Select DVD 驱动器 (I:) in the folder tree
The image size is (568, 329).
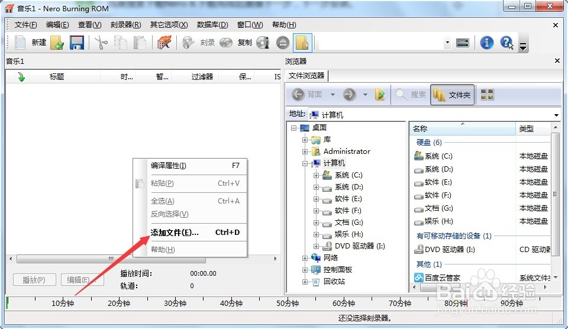point(360,246)
